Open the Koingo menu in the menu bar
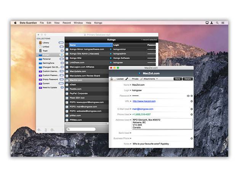The image size is (240, 180). [x=98, y=23]
